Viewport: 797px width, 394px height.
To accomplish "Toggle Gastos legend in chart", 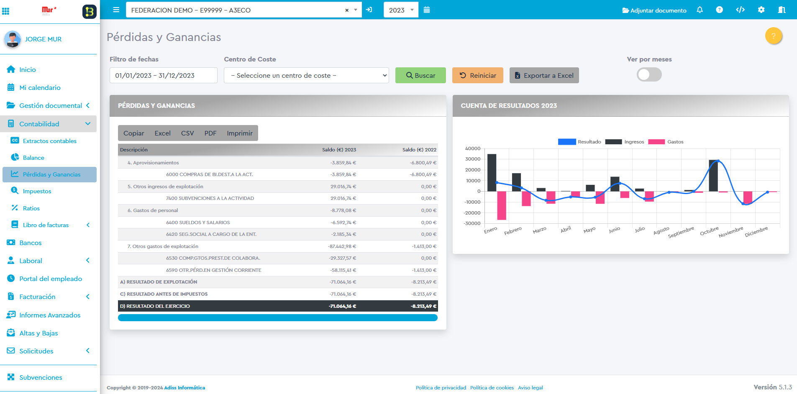I will pyautogui.click(x=666, y=142).
